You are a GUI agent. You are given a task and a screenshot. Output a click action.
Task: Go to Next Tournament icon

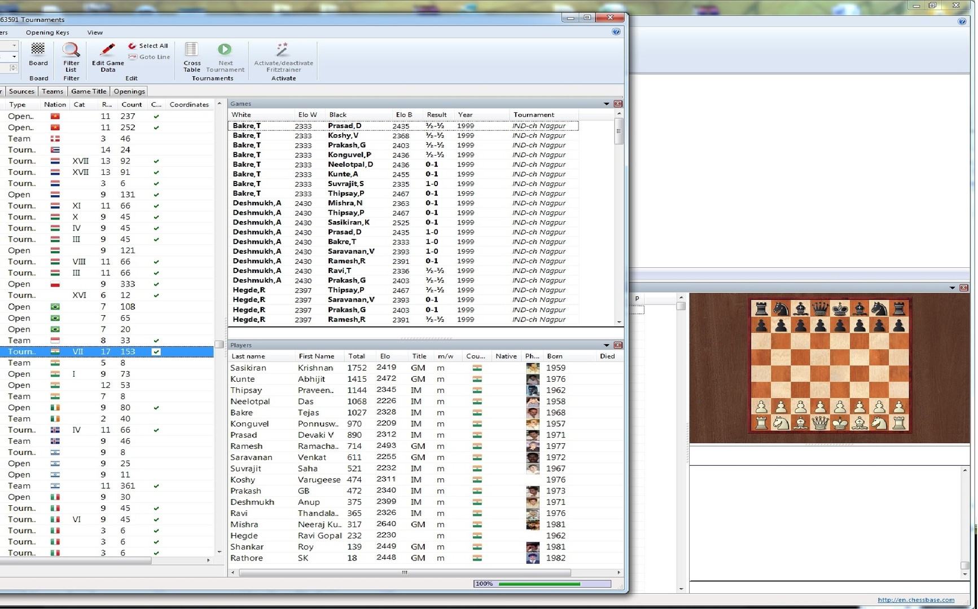coord(225,50)
